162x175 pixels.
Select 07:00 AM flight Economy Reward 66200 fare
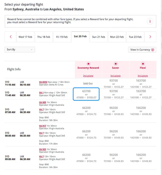coord(86,111)
